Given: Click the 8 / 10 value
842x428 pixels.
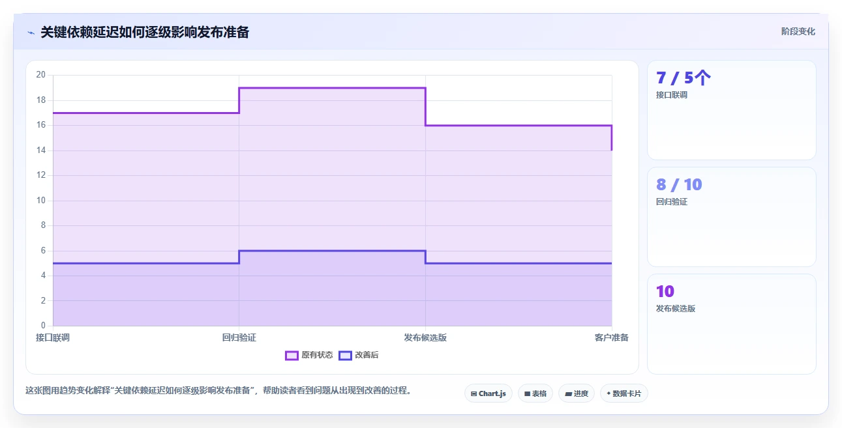Looking at the screenshot, I should pos(679,185).
